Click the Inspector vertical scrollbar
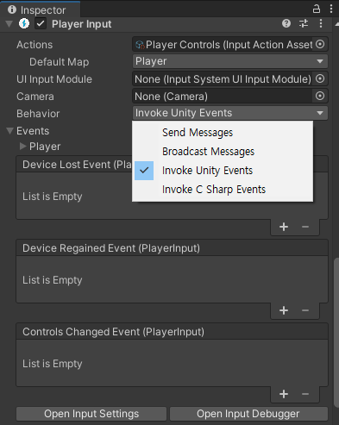Viewport: 339px width, 425px height. [336, 332]
